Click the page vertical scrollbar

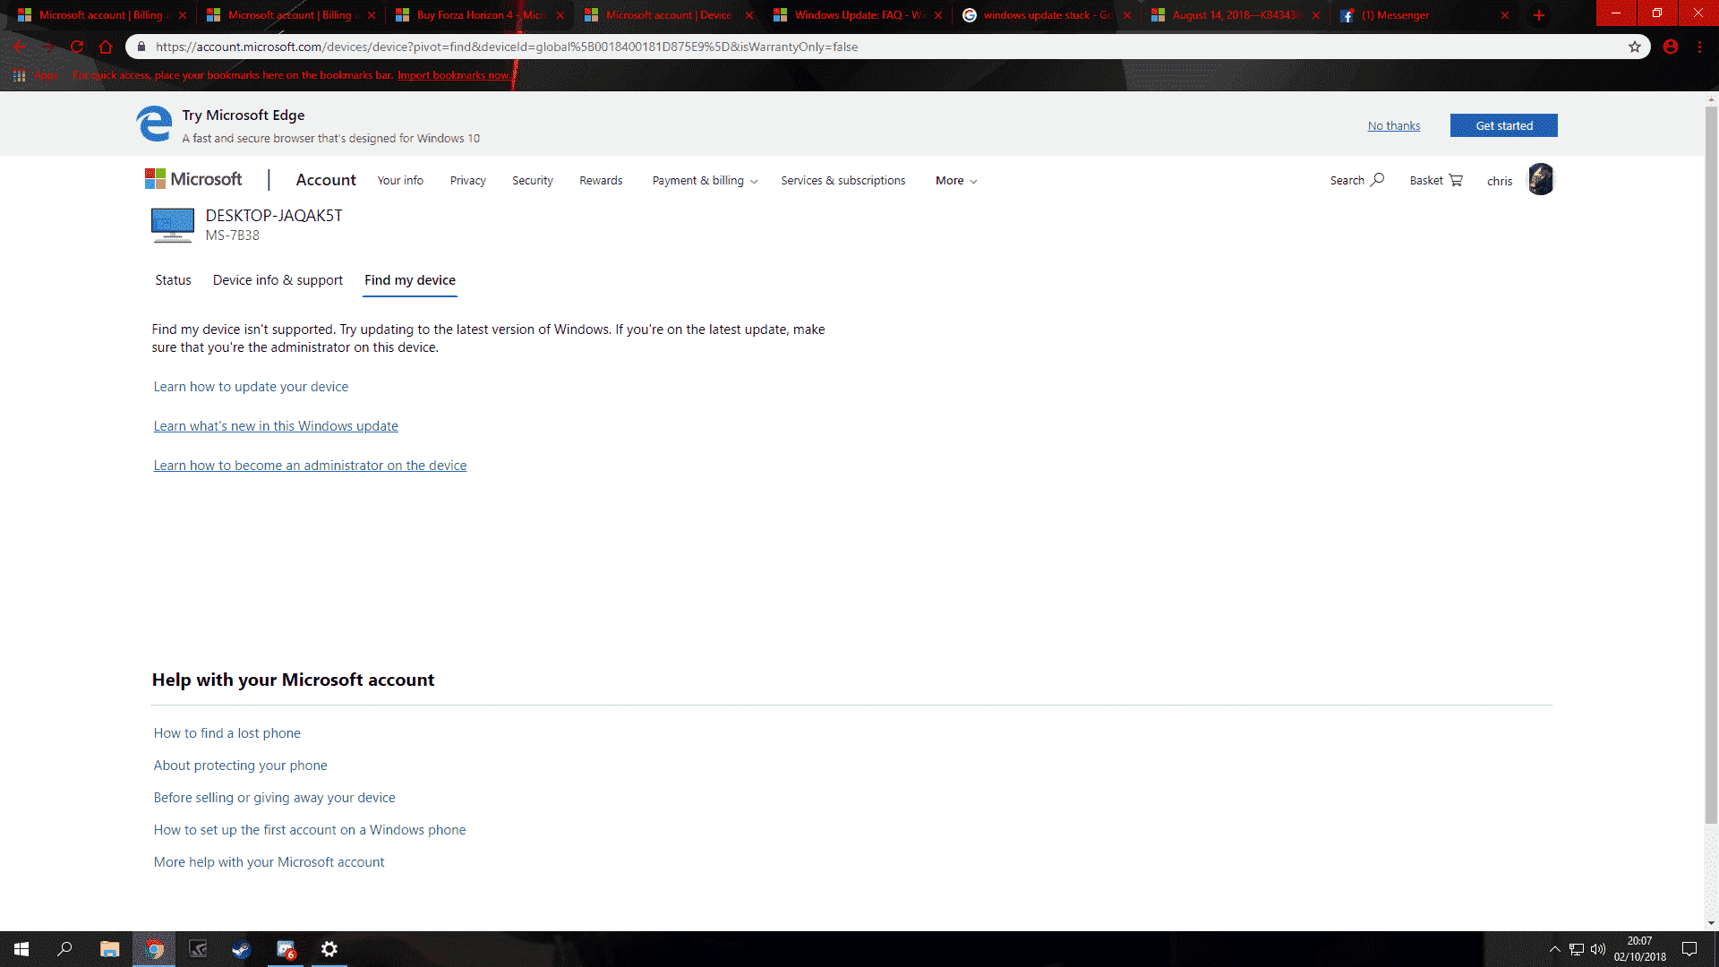[1711, 466]
